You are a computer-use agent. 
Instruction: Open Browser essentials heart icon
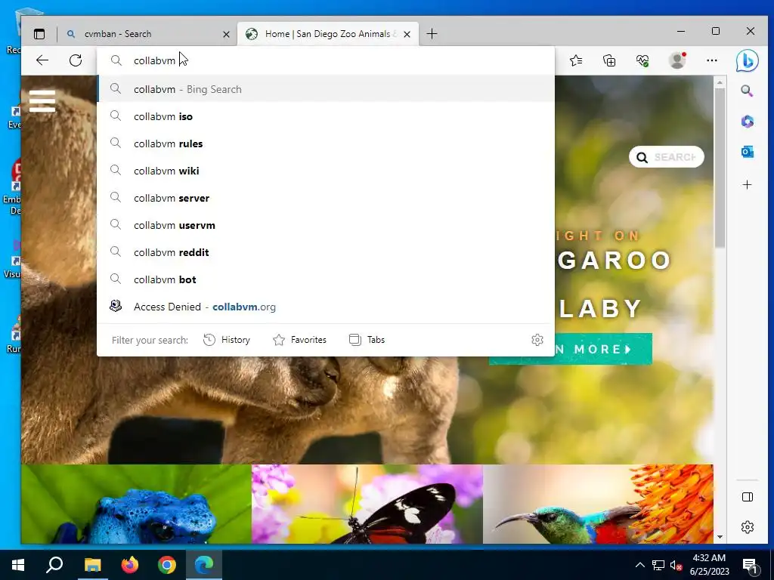pyautogui.click(x=642, y=60)
